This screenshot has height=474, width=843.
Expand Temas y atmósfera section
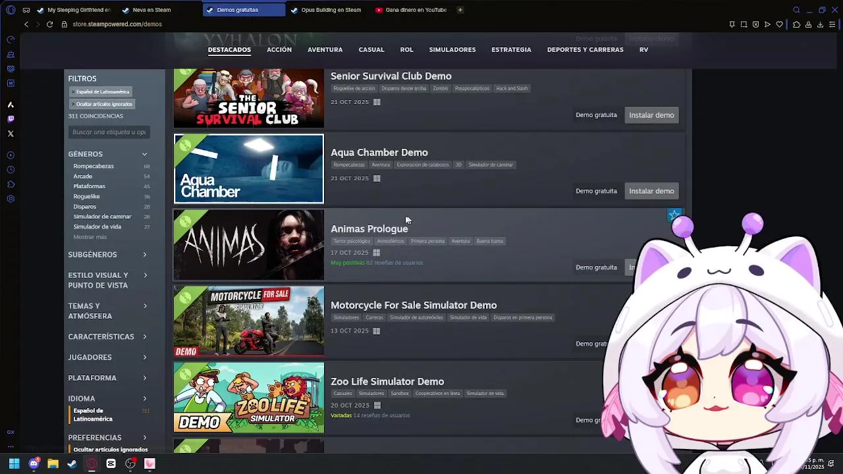pyautogui.click(x=109, y=311)
